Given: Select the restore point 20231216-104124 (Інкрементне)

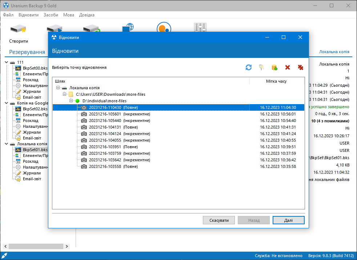Looking at the screenshot, I should 178,134.
